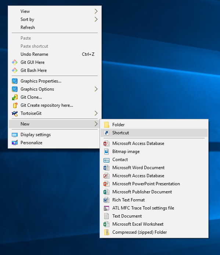220x255 pixels.
Task: Click the Git Create repository icon
Action: [15, 105]
